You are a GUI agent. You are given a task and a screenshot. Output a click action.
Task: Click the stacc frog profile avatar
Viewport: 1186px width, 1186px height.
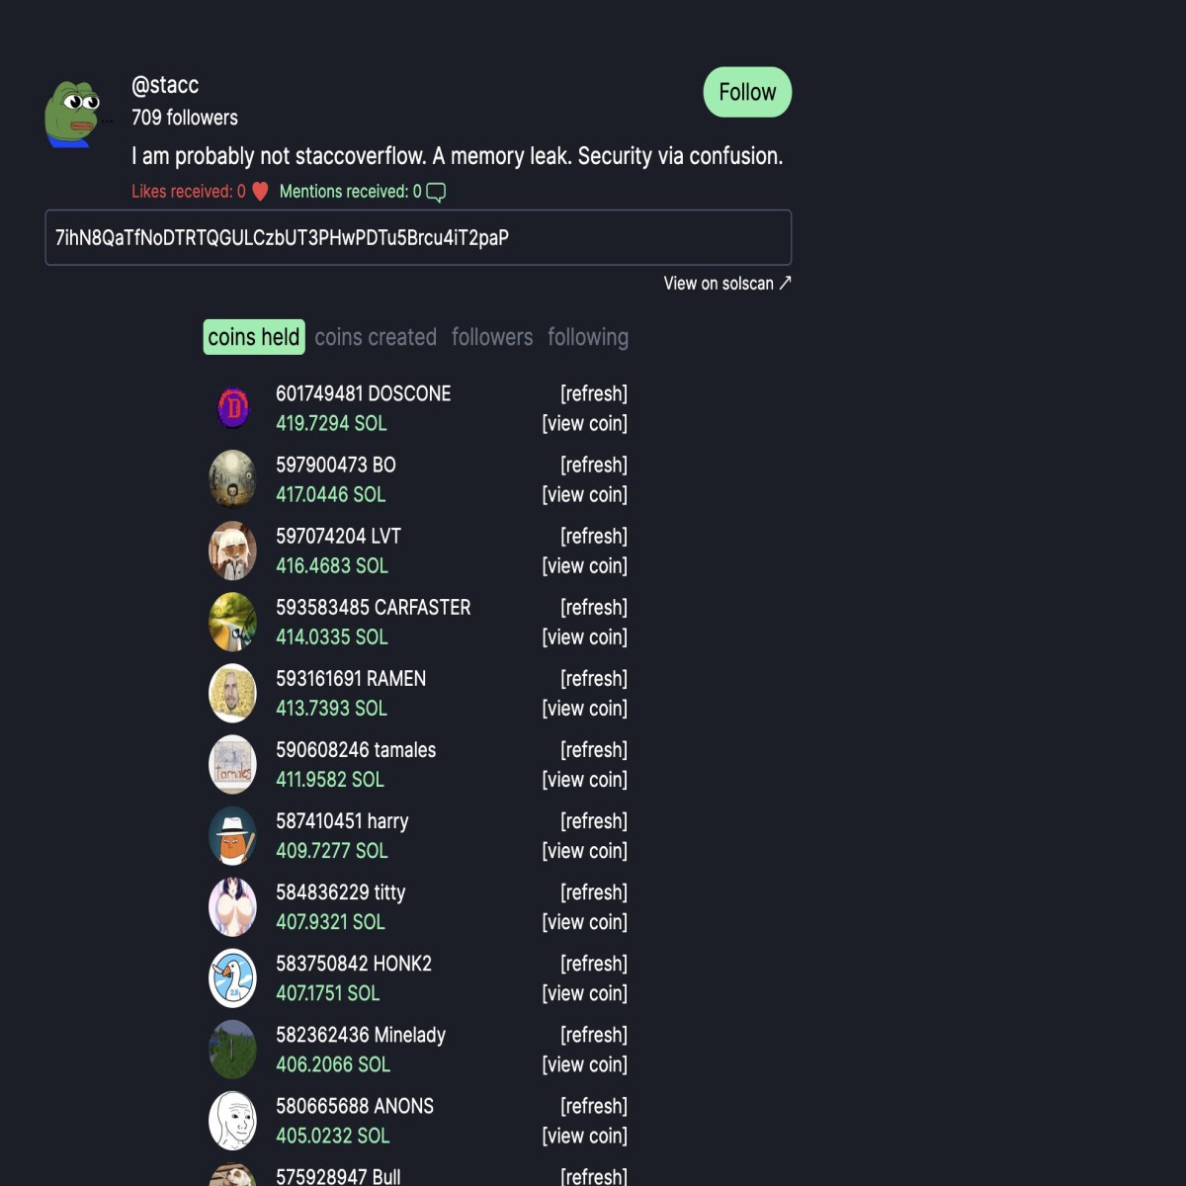coord(75,114)
